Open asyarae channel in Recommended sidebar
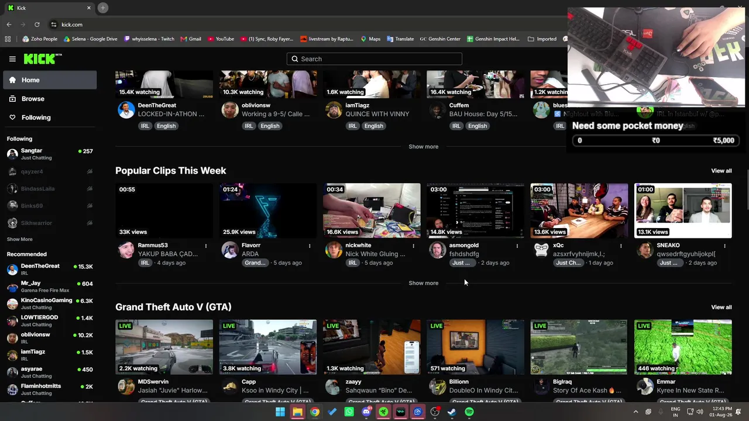This screenshot has height=421, width=749. tap(50, 372)
